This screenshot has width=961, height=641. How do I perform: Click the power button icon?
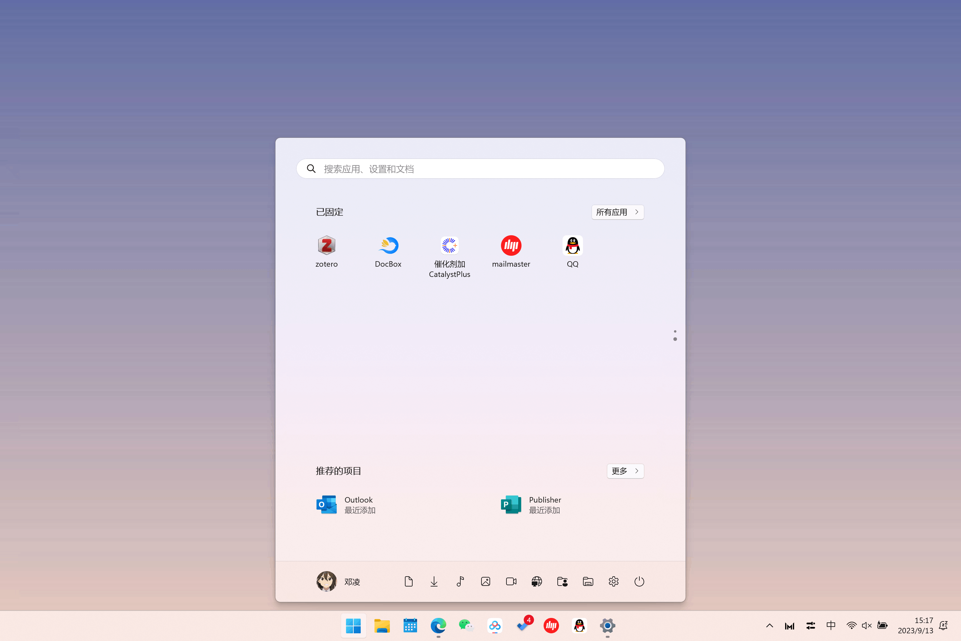click(639, 581)
